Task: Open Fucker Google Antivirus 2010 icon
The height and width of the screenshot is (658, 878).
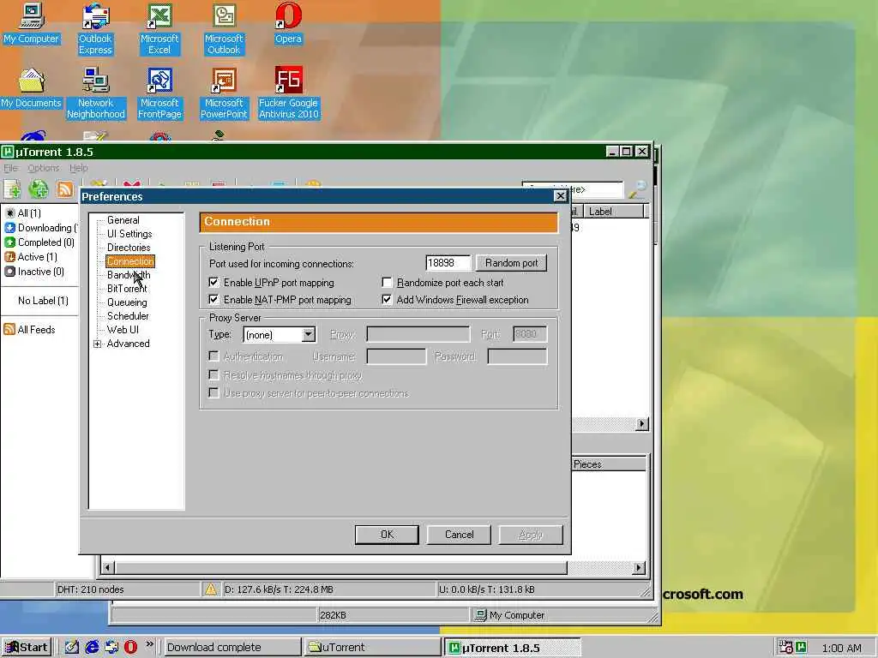Action: (x=288, y=93)
